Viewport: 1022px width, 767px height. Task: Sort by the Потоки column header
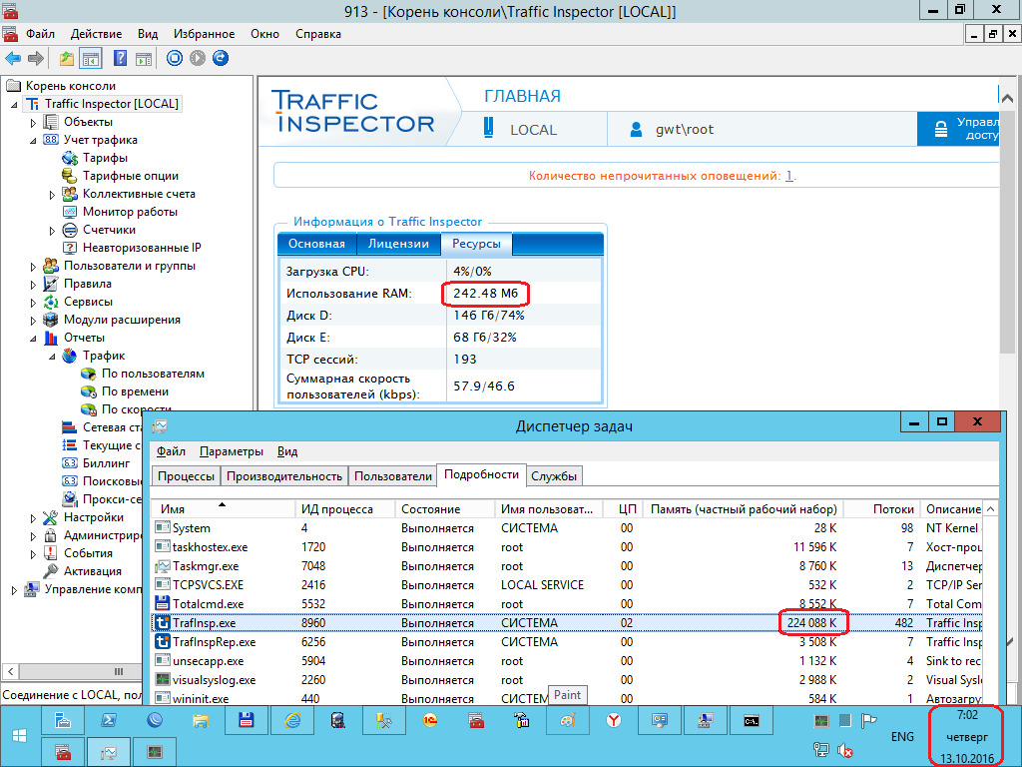882,509
